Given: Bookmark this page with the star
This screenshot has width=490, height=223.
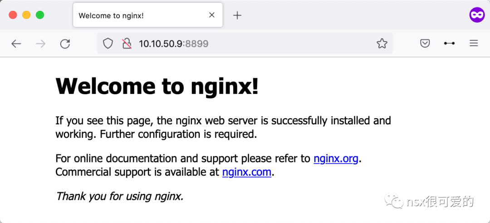Looking at the screenshot, I should [x=382, y=44].
